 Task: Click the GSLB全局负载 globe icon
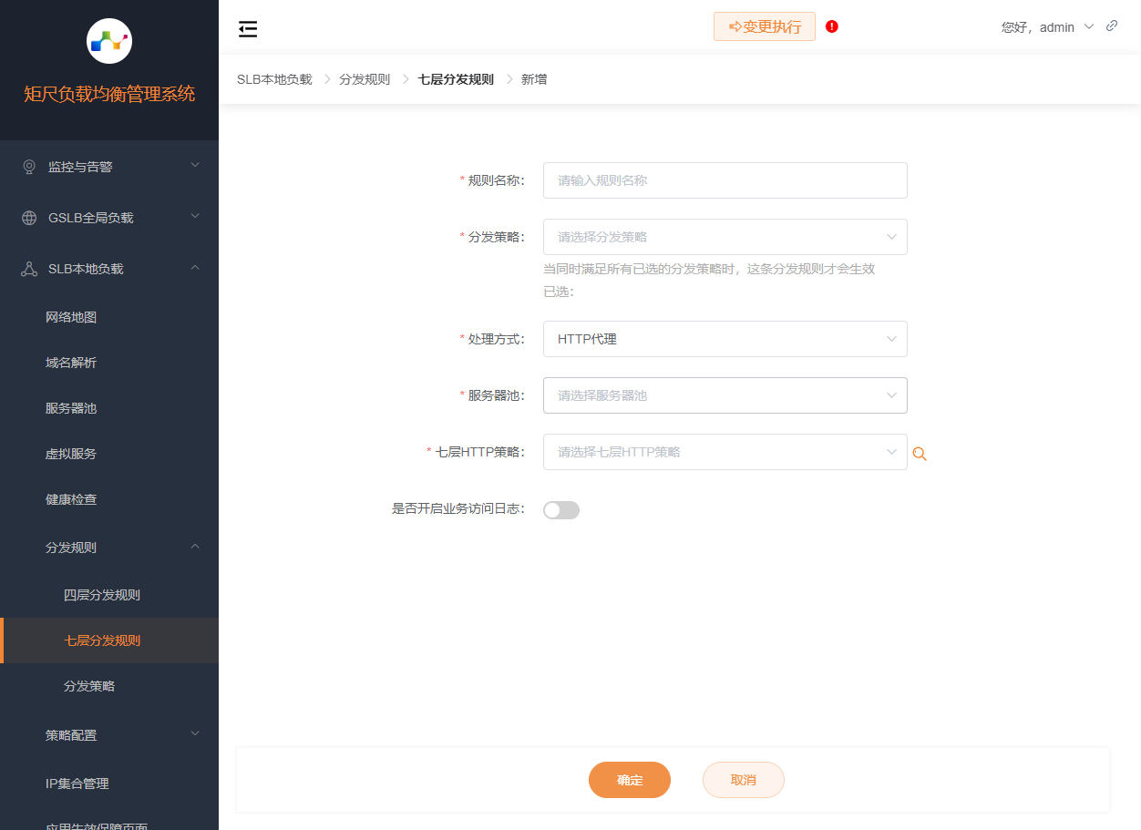pos(29,218)
